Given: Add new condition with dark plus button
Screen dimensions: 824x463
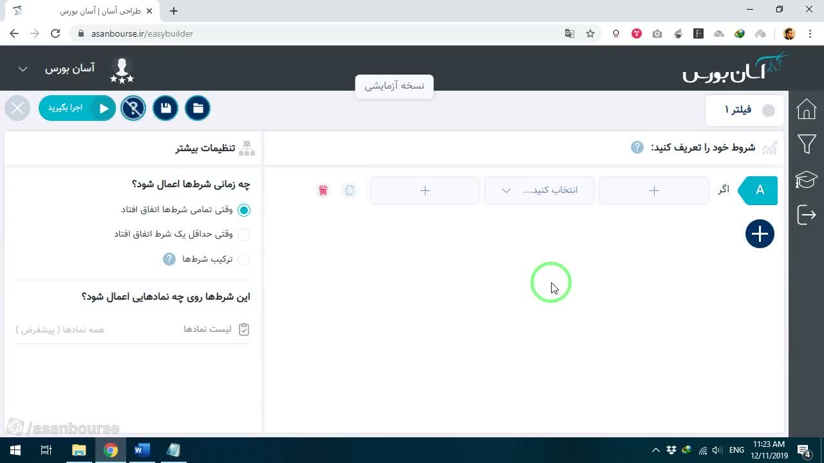Looking at the screenshot, I should [x=760, y=233].
